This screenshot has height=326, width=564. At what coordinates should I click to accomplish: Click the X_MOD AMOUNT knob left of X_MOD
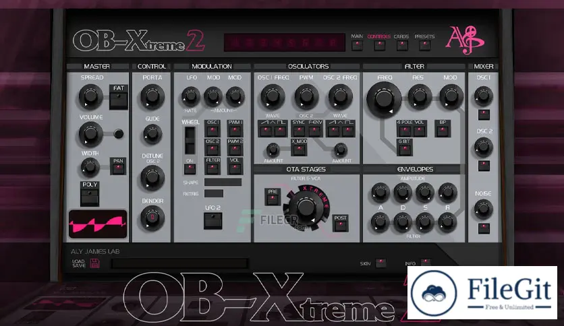point(273,150)
